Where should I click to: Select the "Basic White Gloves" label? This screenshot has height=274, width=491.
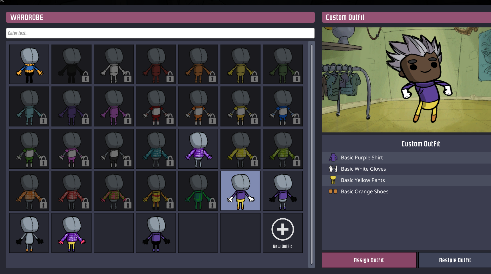coord(363,169)
